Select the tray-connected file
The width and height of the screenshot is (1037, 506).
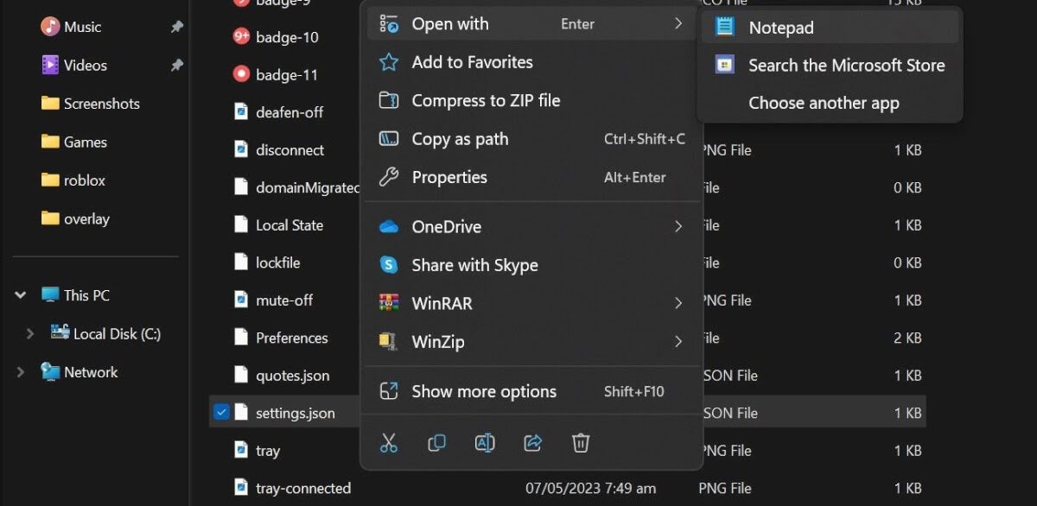[x=303, y=488]
